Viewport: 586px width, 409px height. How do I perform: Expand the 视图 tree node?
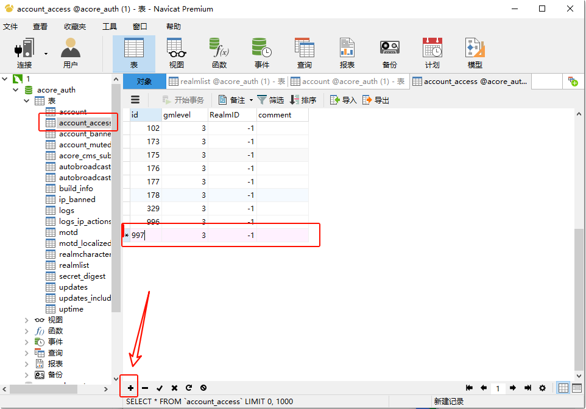point(26,320)
